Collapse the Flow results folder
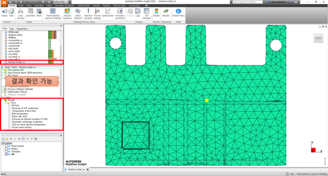This screenshot has height=176, width=328. 7,103
